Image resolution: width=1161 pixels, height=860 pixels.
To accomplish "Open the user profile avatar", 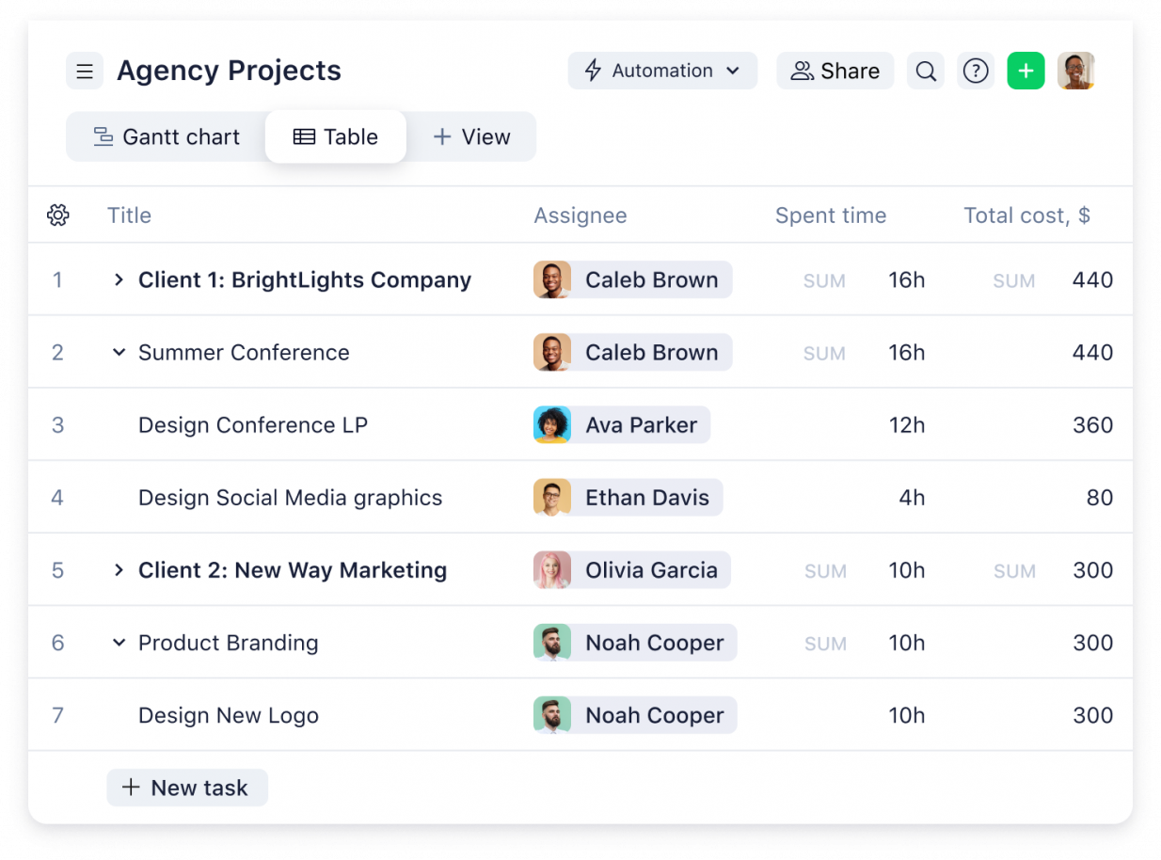I will pyautogui.click(x=1075, y=72).
